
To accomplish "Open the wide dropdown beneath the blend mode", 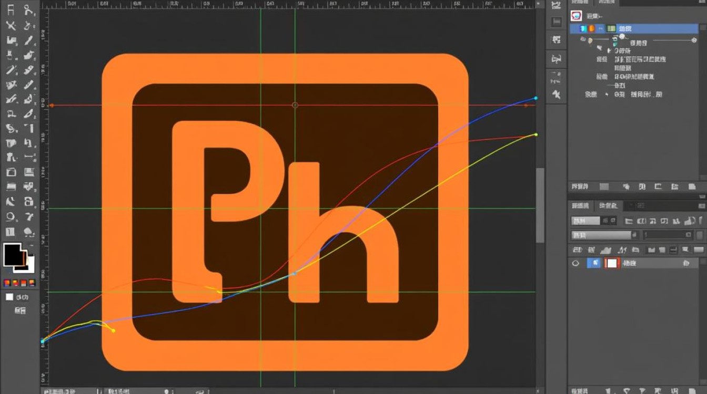I will (601, 235).
